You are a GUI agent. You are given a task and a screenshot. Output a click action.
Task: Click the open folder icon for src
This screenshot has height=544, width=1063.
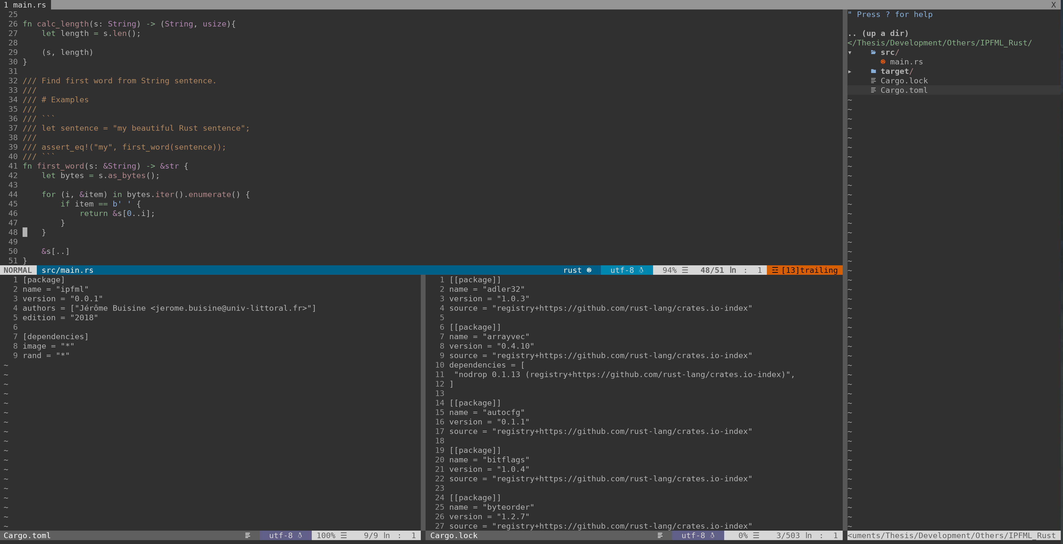[x=873, y=52]
